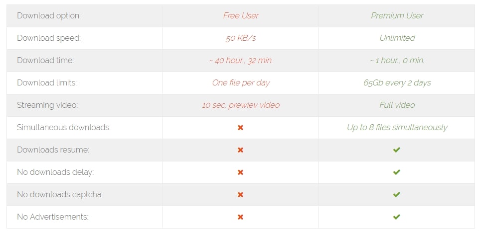Click the 10 sec. prewiev video text
The image size is (480, 233).
241,105
